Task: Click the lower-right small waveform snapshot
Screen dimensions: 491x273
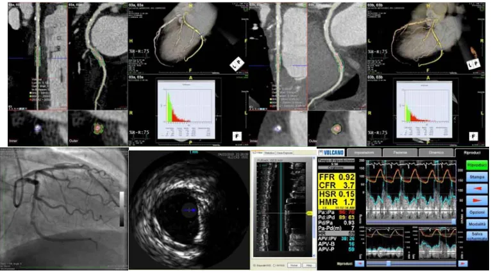Action: (437, 244)
